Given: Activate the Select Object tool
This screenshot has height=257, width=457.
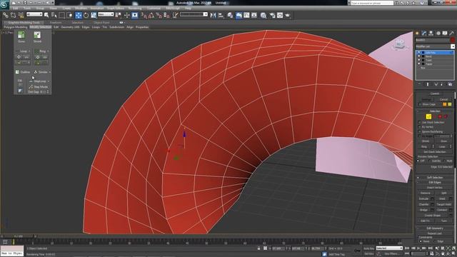Looking at the screenshot, I should (46, 15).
